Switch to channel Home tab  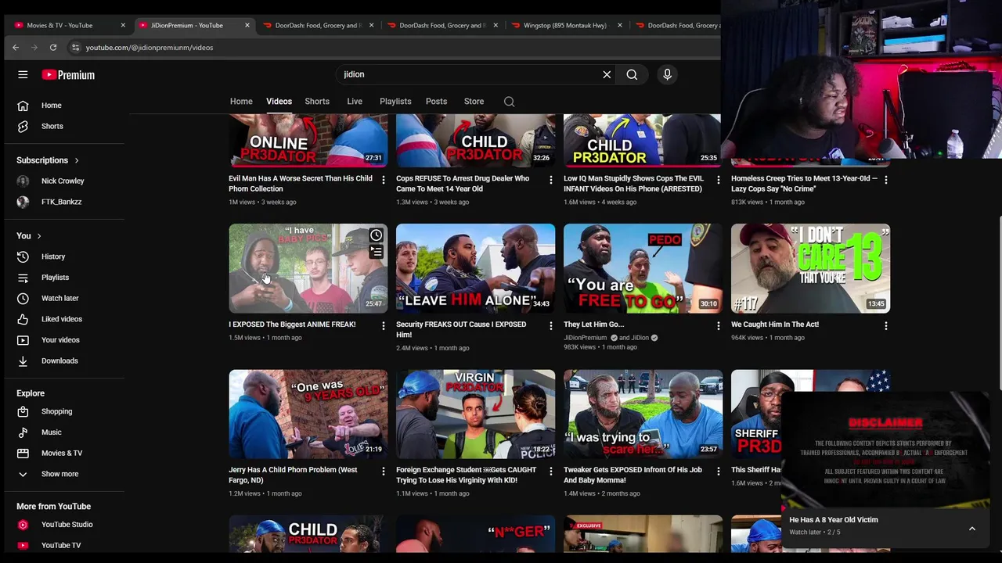(241, 102)
